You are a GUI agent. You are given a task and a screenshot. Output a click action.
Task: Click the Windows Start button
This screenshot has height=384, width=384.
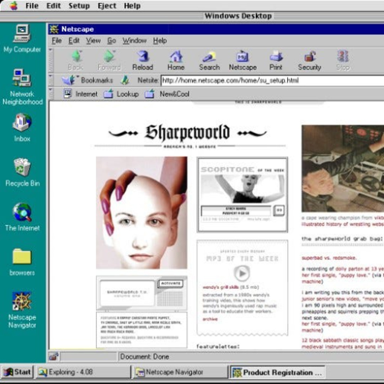point(17,372)
